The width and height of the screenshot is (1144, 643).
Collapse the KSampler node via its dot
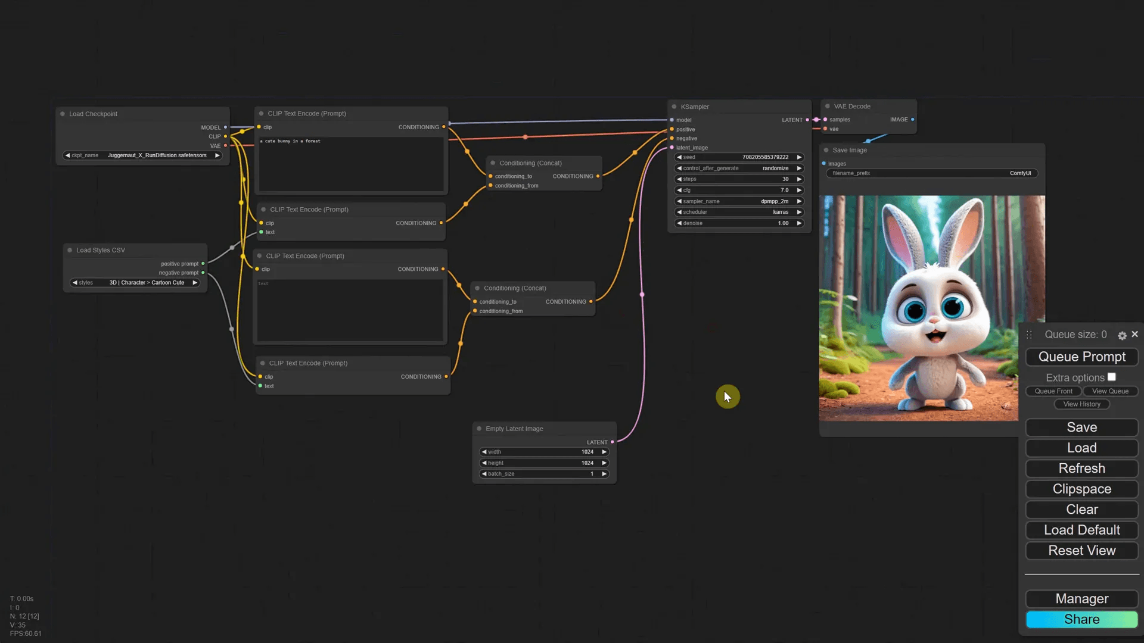pos(674,107)
